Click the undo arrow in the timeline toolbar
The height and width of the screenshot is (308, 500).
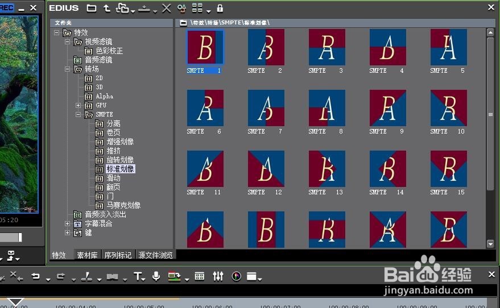pos(36,276)
